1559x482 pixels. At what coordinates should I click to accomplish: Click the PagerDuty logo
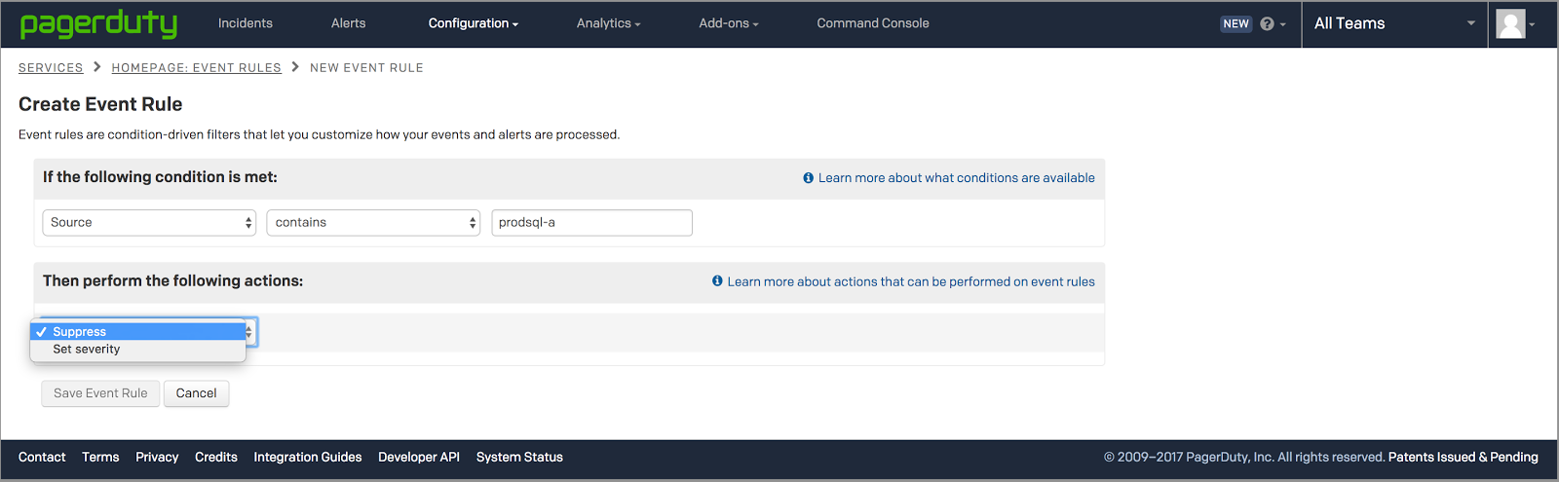[98, 23]
